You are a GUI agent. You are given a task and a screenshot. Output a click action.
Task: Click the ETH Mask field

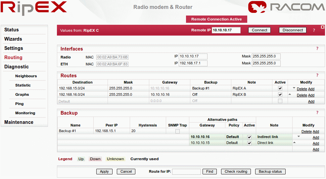coord(266,63)
